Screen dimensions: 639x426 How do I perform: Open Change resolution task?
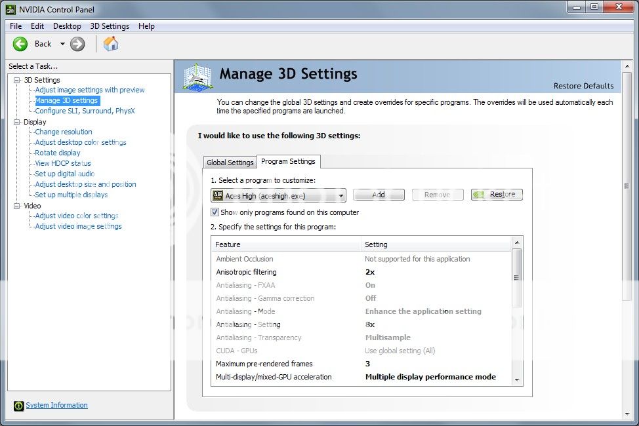coord(64,132)
